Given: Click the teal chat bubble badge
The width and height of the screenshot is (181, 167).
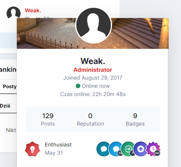Looking at the screenshot, I should (103, 149).
